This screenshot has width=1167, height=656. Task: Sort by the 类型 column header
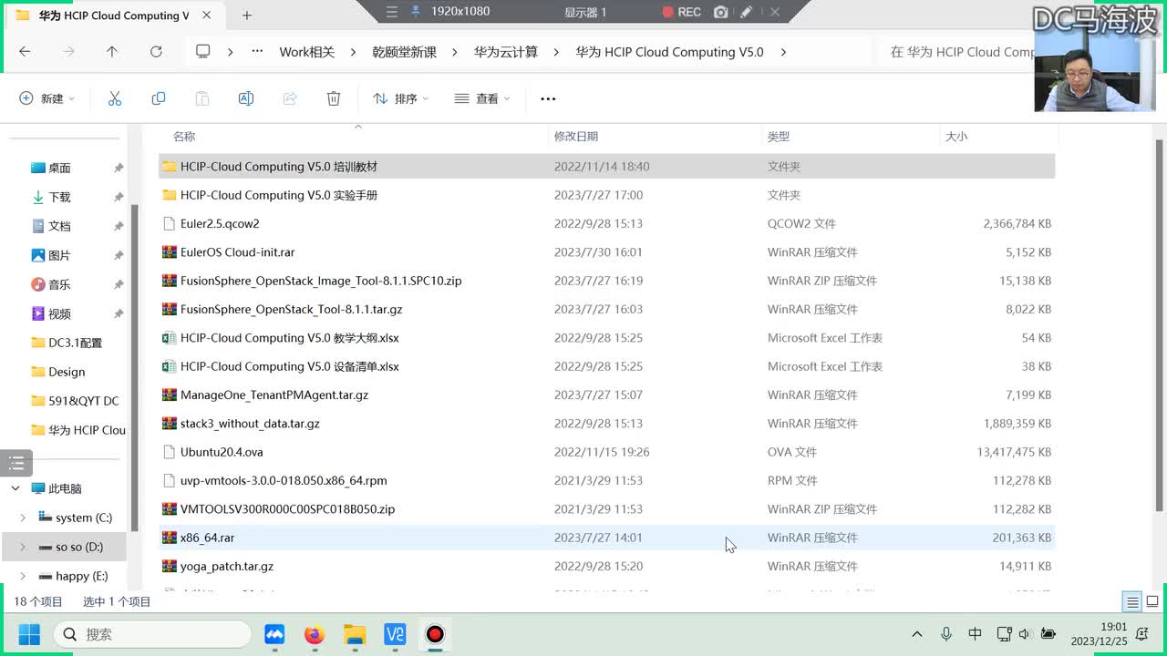pyautogui.click(x=779, y=136)
